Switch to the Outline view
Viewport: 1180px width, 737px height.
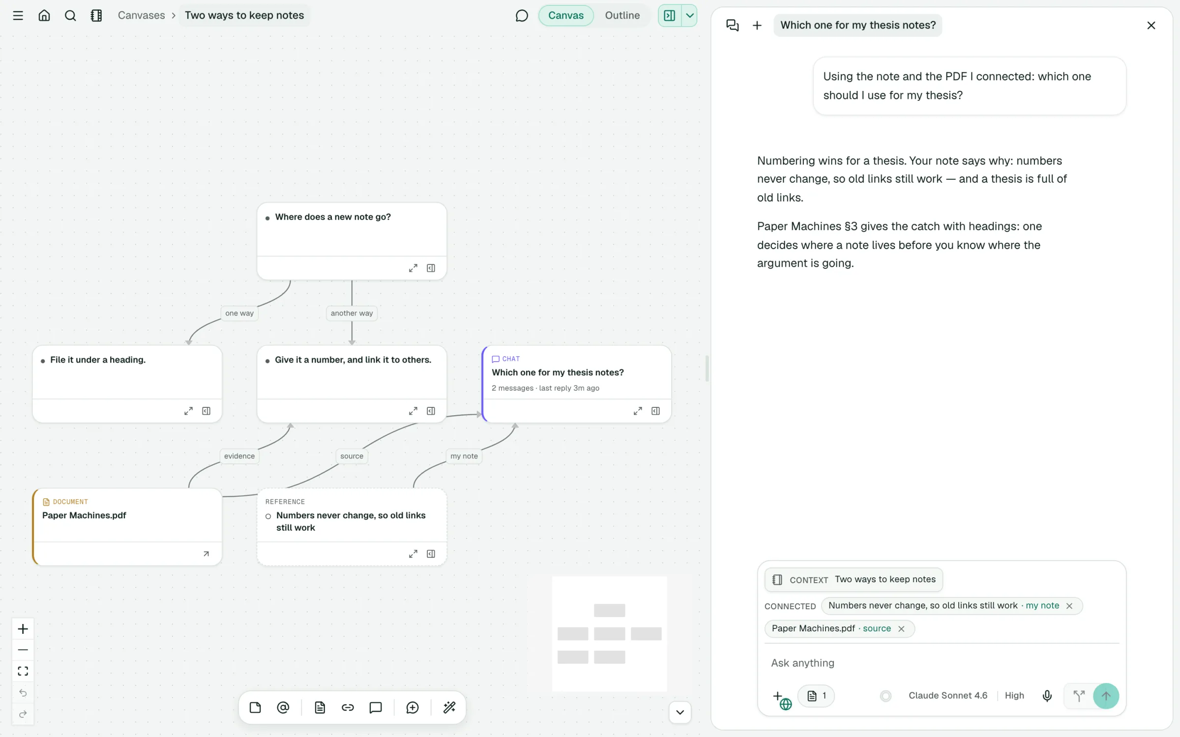pyautogui.click(x=622, y=15)
